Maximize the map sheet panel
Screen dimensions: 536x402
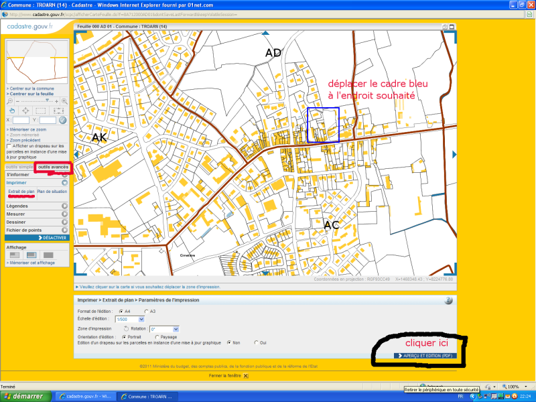(452, 26)
